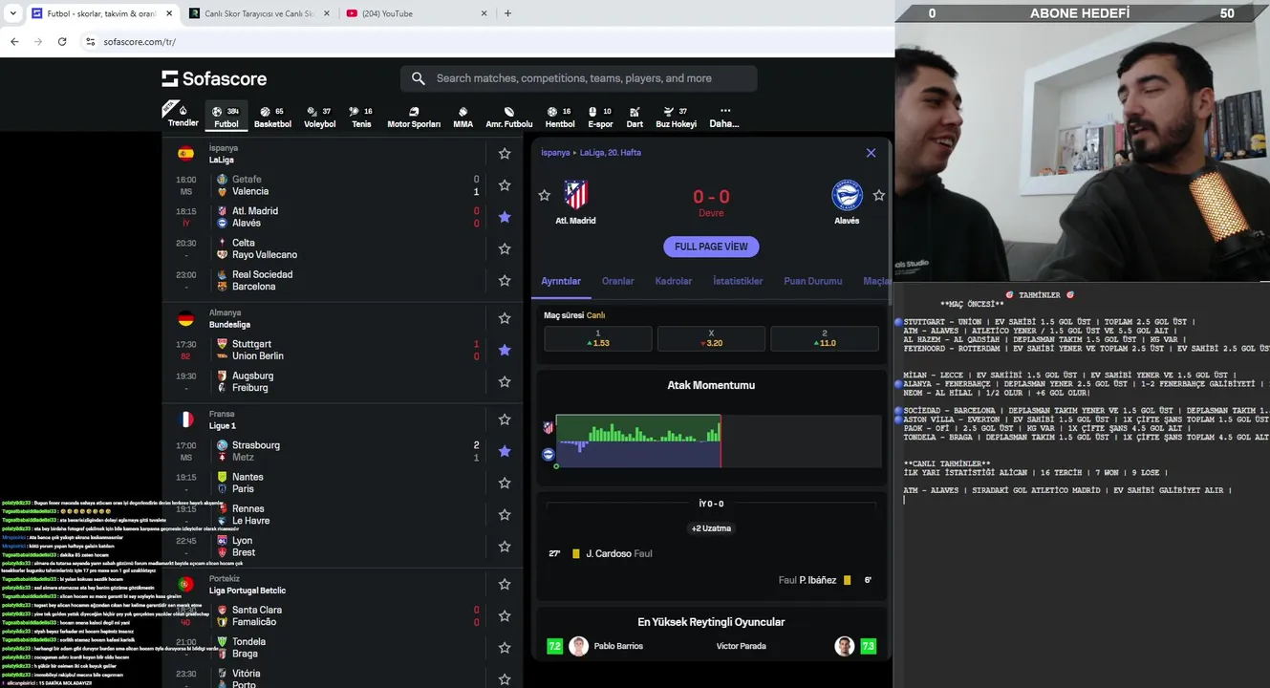Select the home win odds 1.53

[598, 338]
